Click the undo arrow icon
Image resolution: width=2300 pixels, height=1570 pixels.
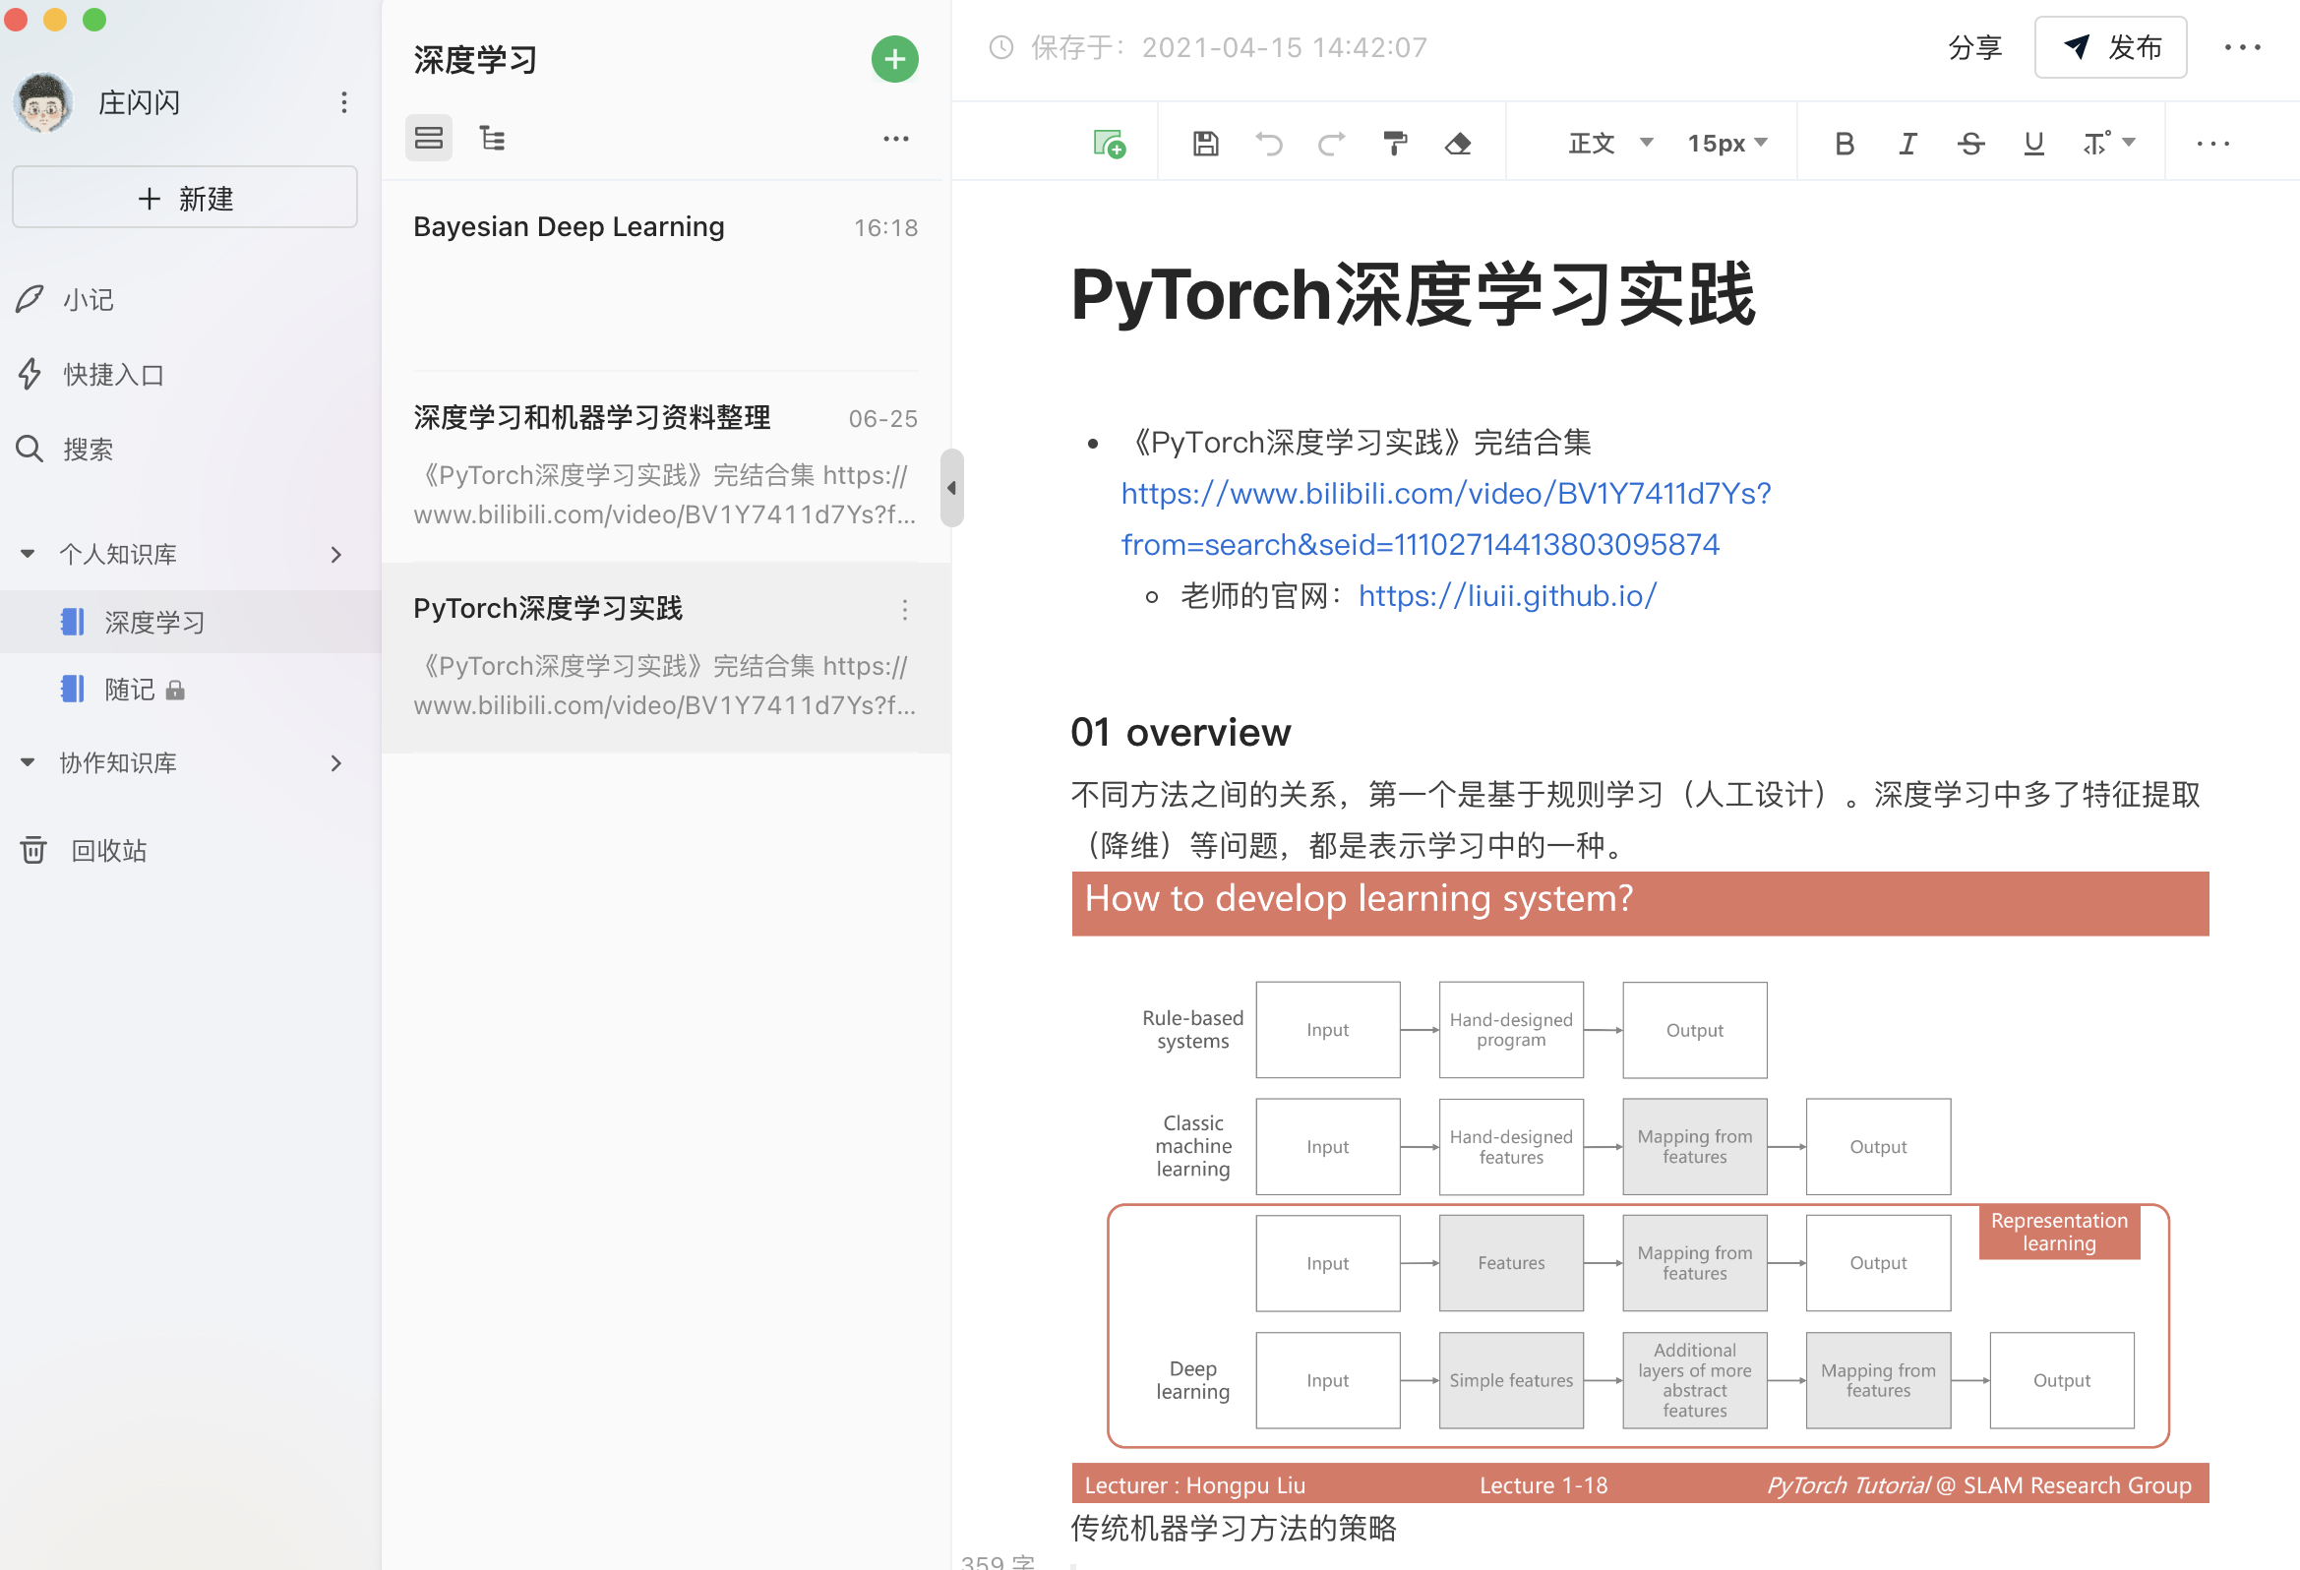click(x=1268, y=144)
